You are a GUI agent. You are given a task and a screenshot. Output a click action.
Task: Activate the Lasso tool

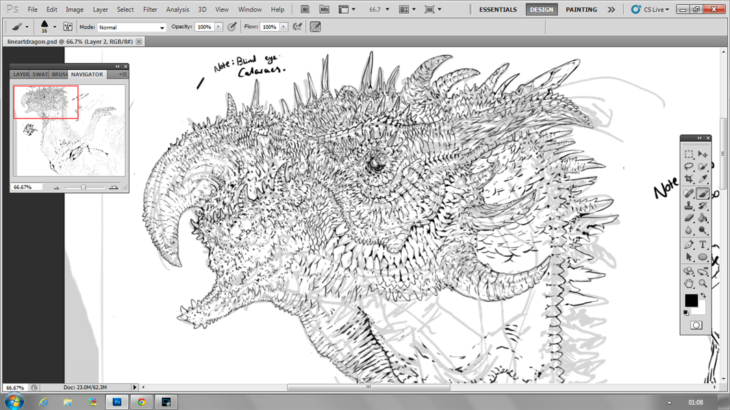point(689,166)
